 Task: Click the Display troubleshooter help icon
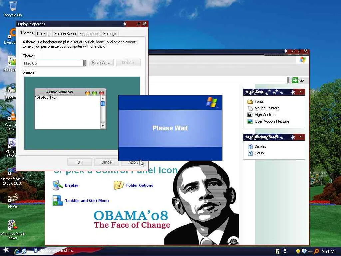[250, 147]
